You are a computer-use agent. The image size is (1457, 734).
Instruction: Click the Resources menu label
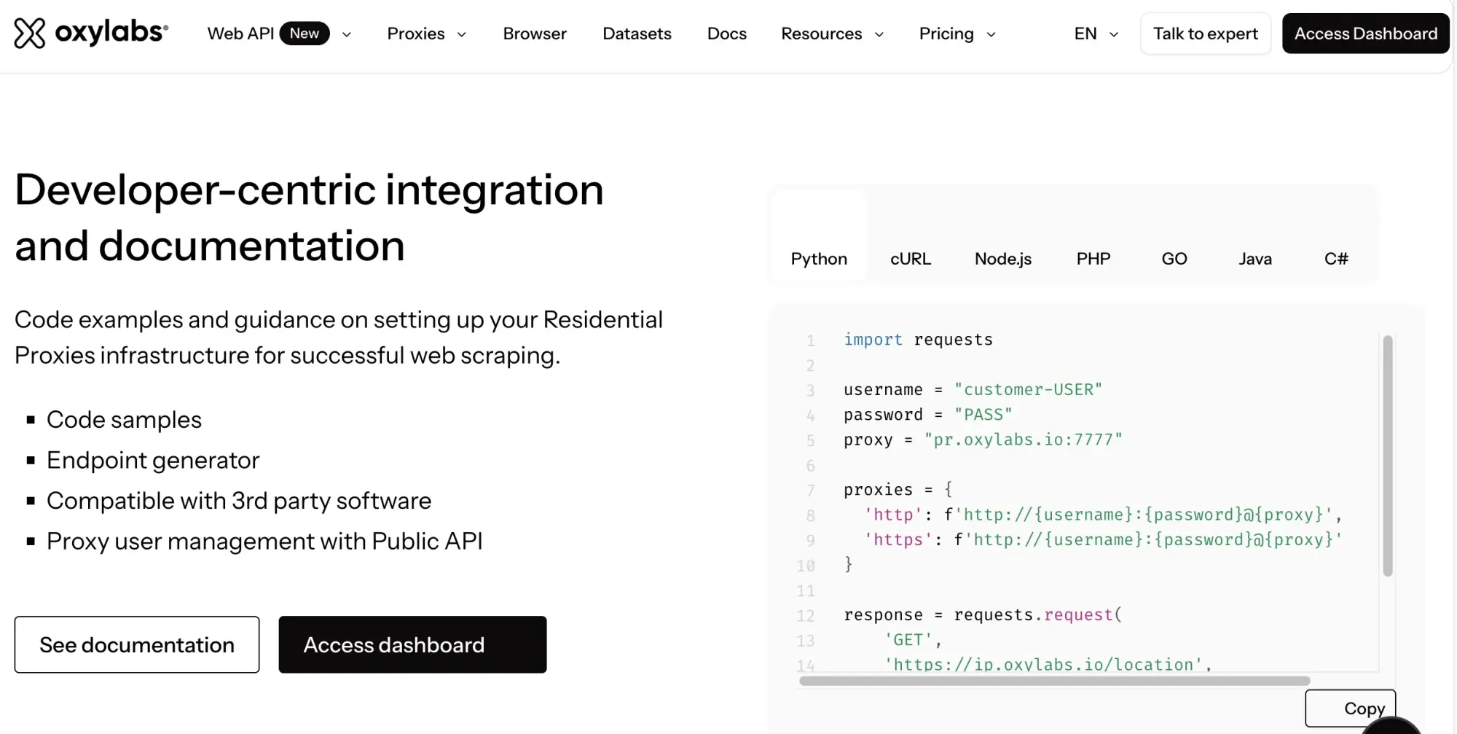(821, 34)
